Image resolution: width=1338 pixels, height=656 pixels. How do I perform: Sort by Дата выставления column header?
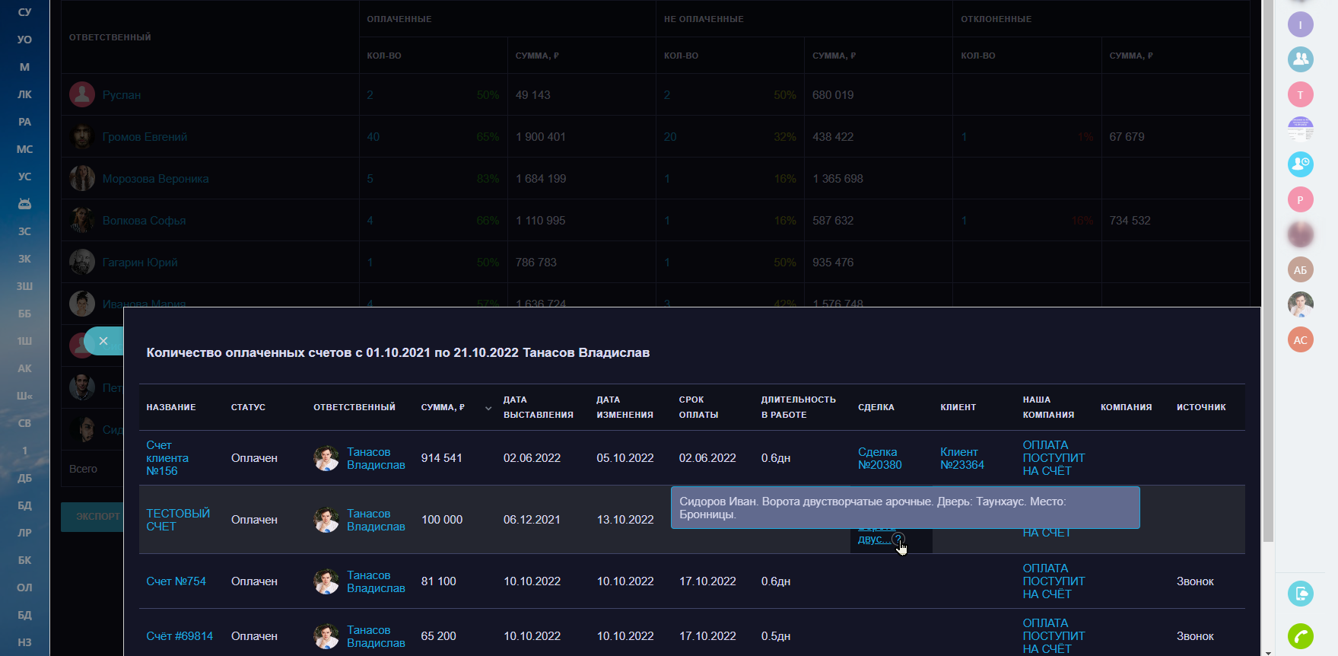click(x=538, y=407)
